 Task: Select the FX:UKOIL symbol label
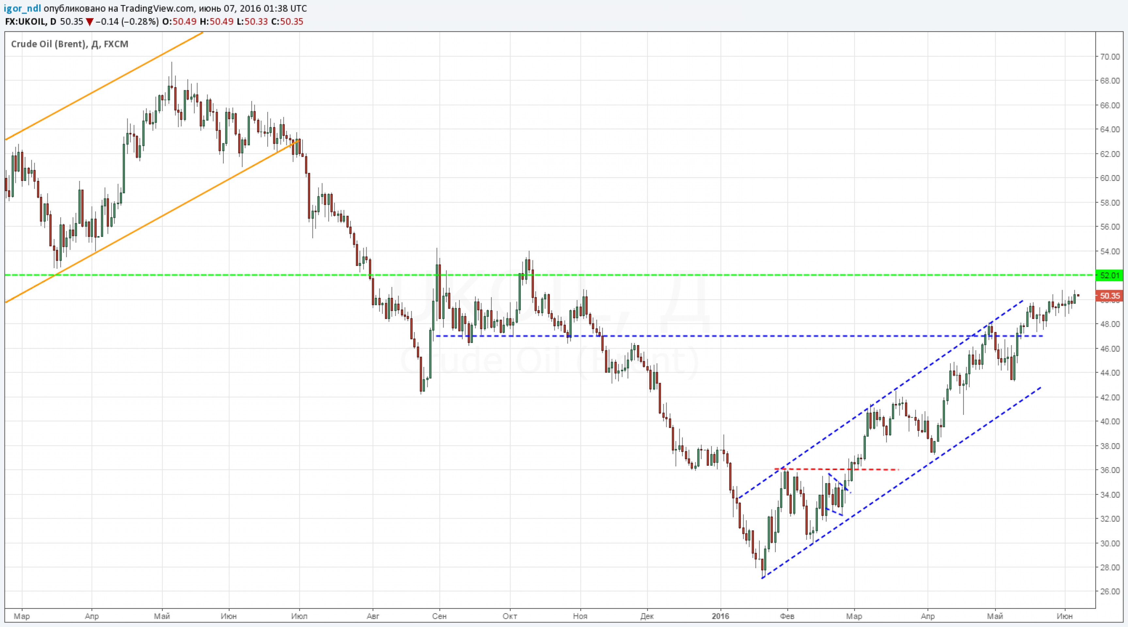click(25, 22)
